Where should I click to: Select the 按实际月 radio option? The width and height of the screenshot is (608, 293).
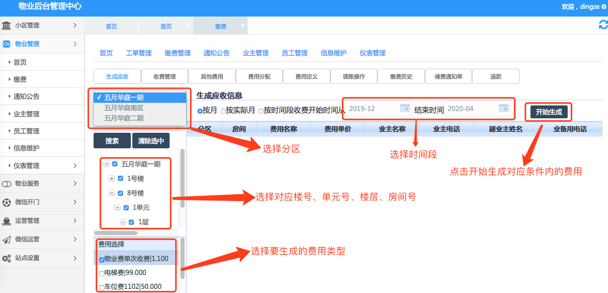(223, 111)
